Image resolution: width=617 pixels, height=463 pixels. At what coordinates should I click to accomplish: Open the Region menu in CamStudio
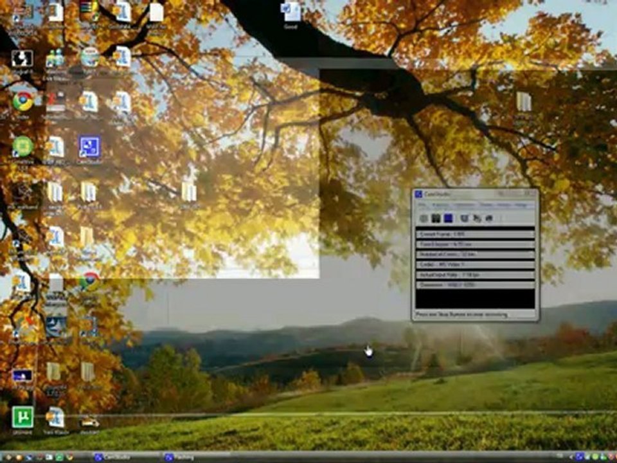point(440,205)
